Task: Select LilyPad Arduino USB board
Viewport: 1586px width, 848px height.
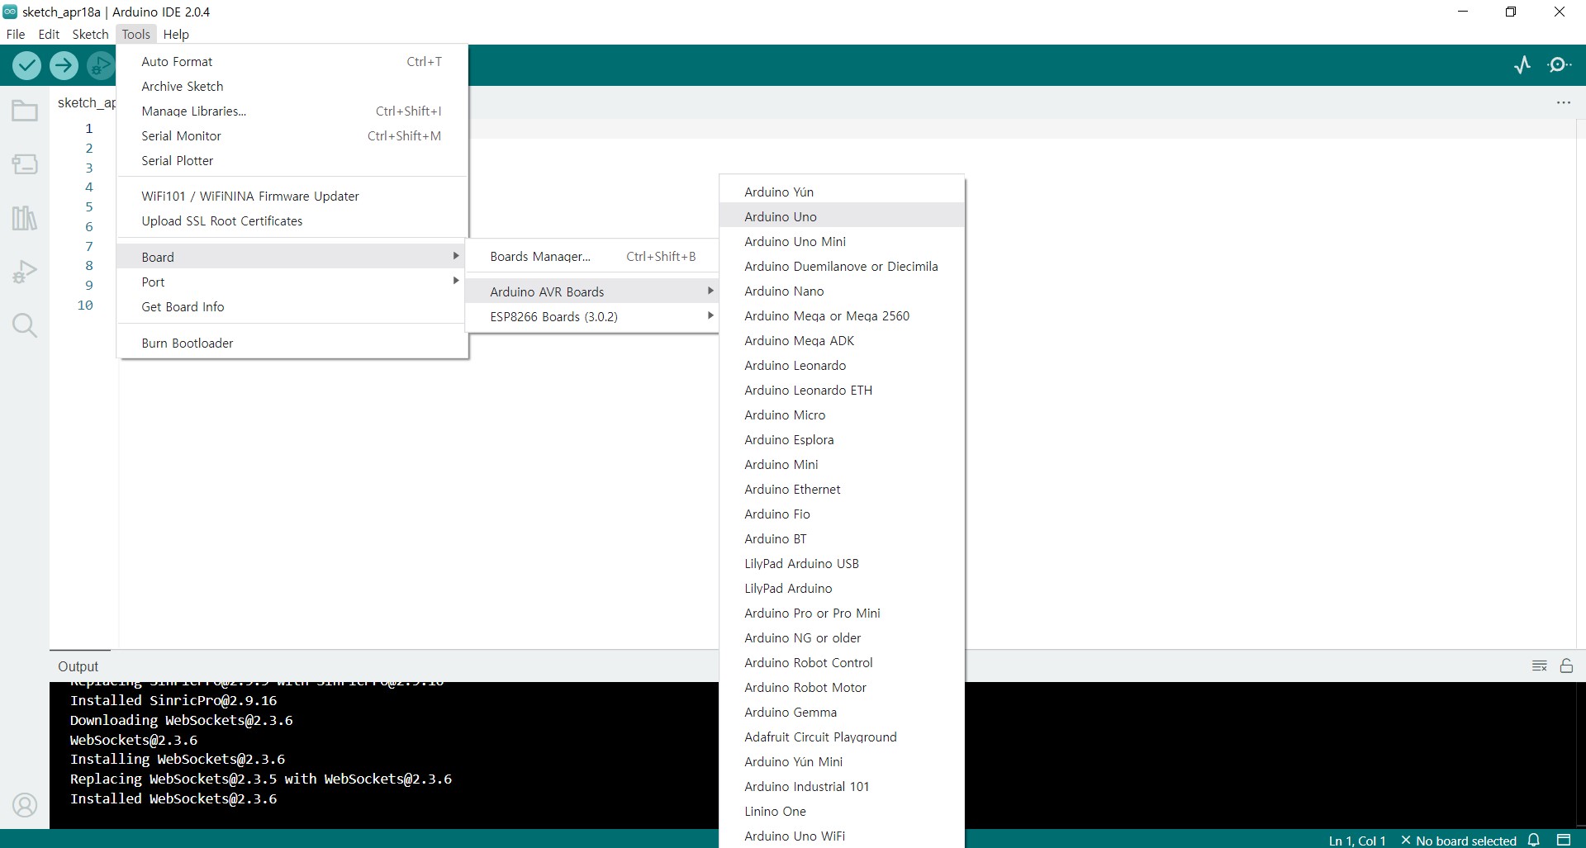Action: (x=842, y=563)
